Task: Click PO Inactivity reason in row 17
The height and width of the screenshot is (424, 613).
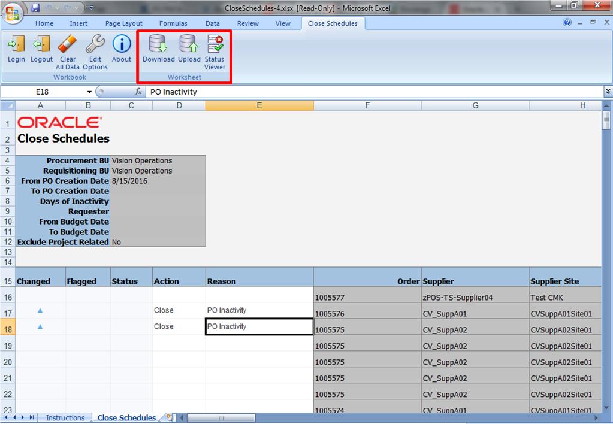Action: pyautogui.click(x=259, y=310)
